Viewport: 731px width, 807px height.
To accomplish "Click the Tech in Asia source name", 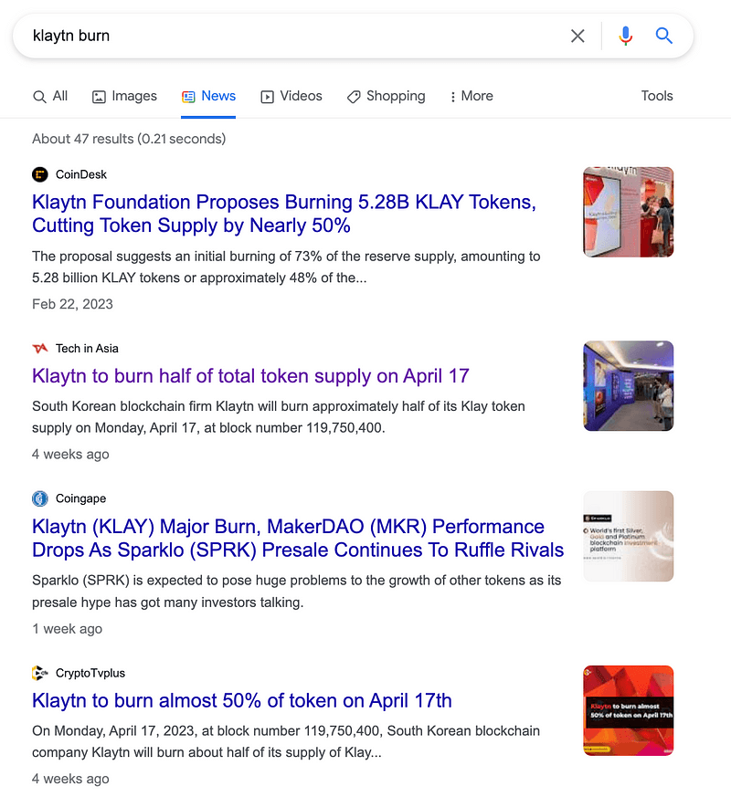I will tap(87, 349).
